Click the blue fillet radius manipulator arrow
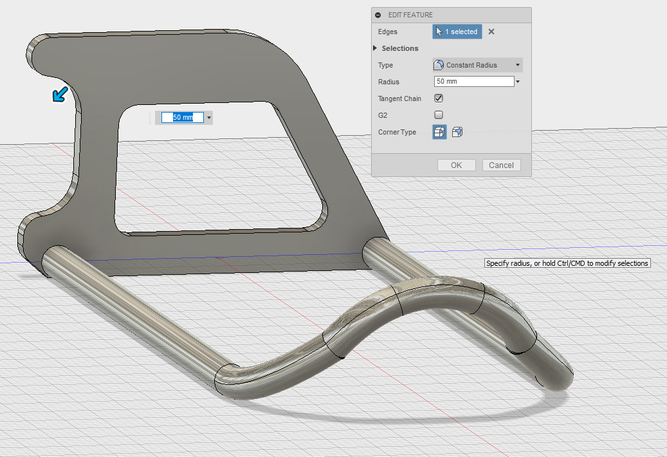This screenshot has width=667, height=457. click(60, 95)
